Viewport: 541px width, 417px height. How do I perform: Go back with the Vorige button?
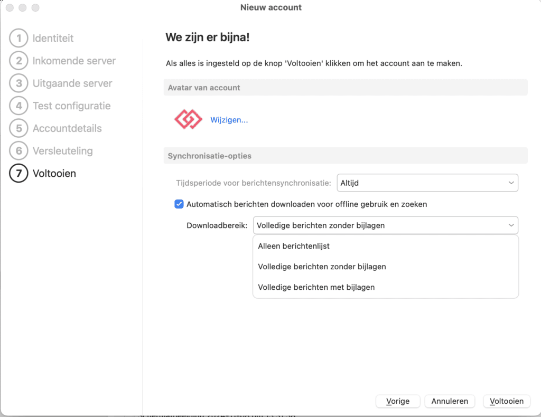point(398,401)
